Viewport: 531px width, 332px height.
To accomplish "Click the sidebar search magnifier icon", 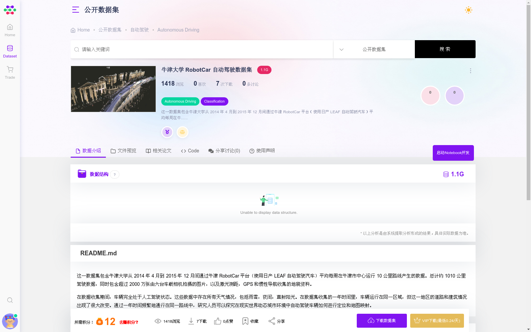I will pyautogui.click(x=10, y=300).
